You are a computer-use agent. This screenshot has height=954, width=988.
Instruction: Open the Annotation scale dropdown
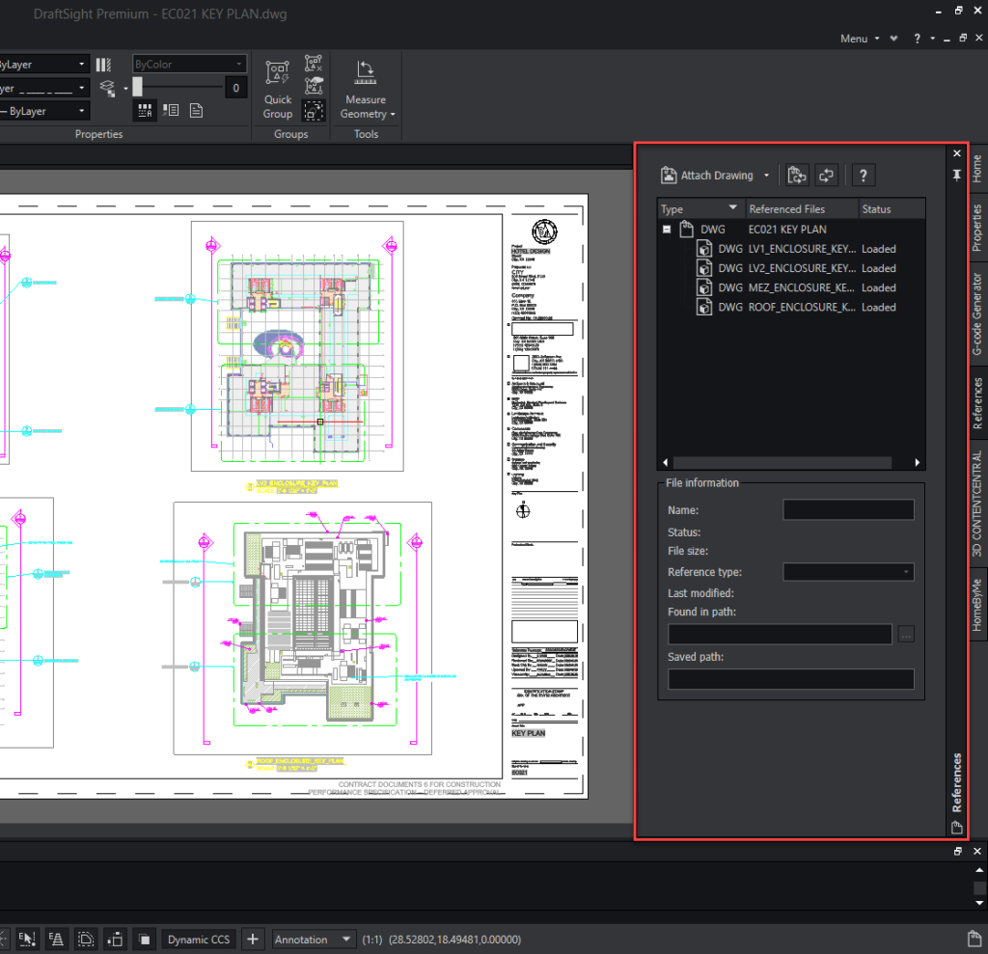click(x=314, y=939)
